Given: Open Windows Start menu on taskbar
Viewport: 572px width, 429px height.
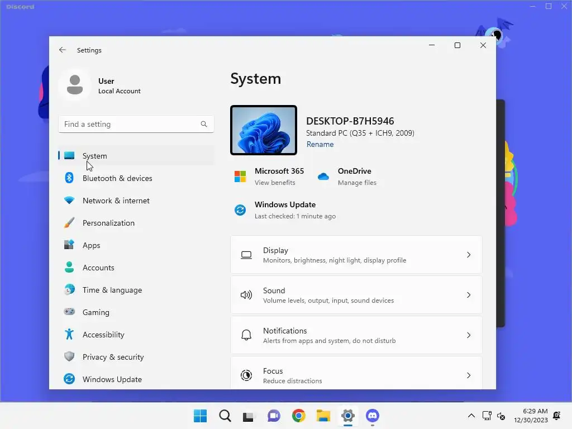Looking at the screenshot, I should [x=201, y=416].
